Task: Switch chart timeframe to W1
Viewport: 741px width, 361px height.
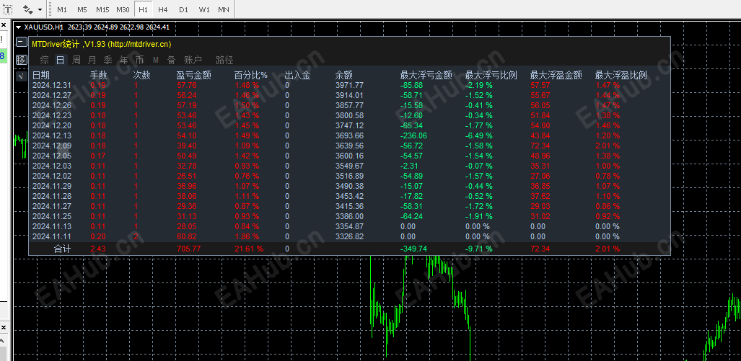Action: click(x=204, y=9)
